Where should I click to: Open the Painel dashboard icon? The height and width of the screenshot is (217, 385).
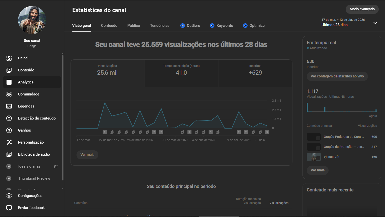(x=9, y=58)
